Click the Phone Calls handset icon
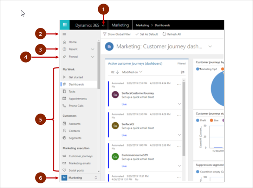 pyautogui.click(x=64, y=106)
